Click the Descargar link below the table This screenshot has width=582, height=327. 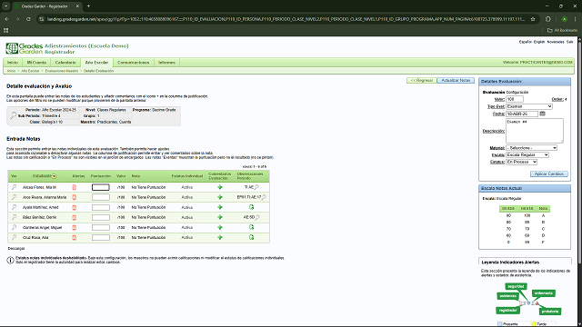(x=16, y=248)
